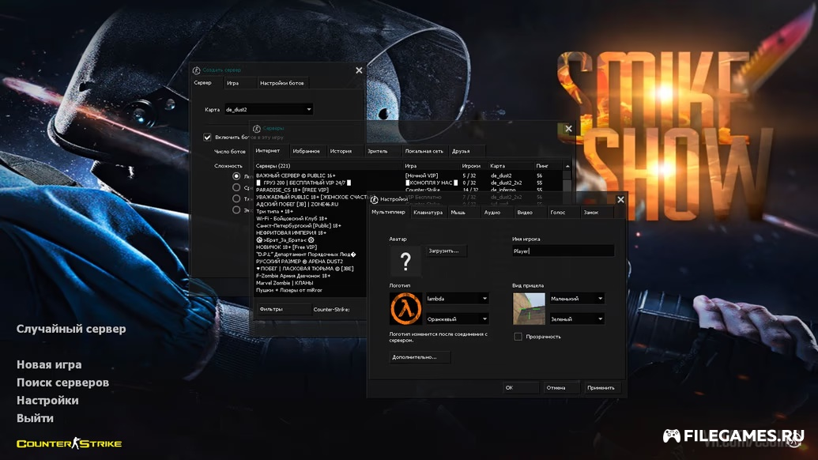Select the Избранное tab in Серверы
The image size is (818, 460).
pos(306,151)
